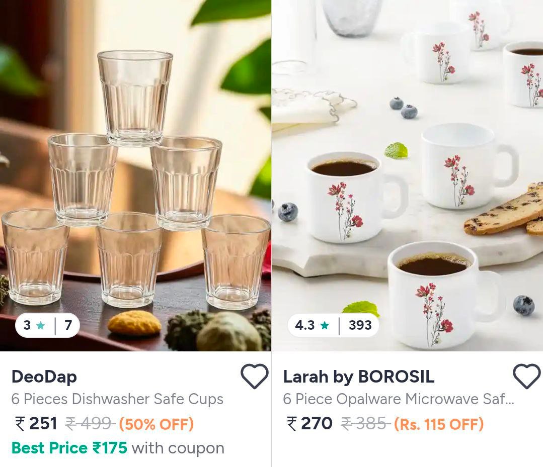
Task: Open the Borosil floral mugs product image
Action: click(x=407, y=175)
